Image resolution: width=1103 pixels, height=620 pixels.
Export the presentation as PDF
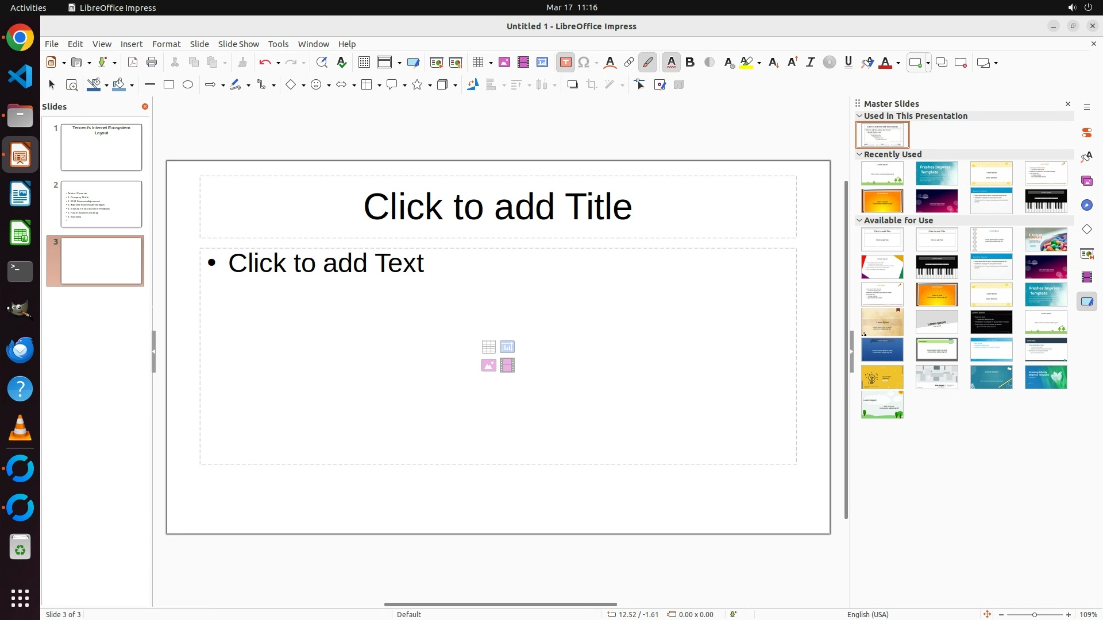click(133, 63)
